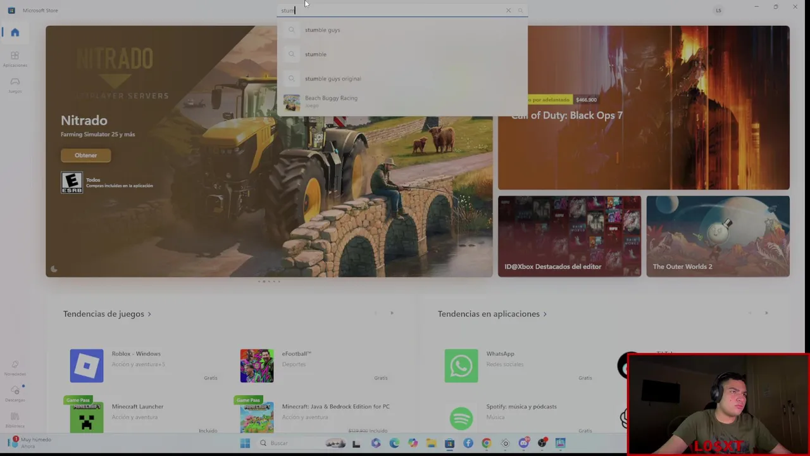Click the ESRB rating badge
Image resolution: width=810 pixels, height=456 pixels.
pyautogui.click(x=72, y=182)
